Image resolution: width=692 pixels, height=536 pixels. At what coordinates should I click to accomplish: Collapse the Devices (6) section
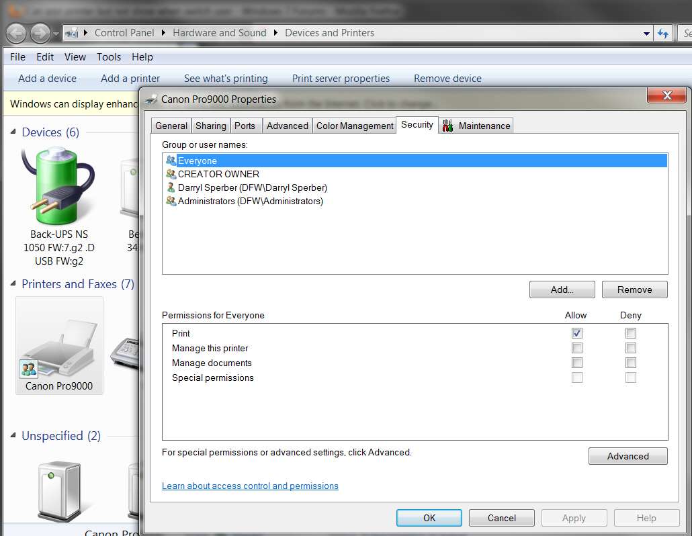point(13,132)
